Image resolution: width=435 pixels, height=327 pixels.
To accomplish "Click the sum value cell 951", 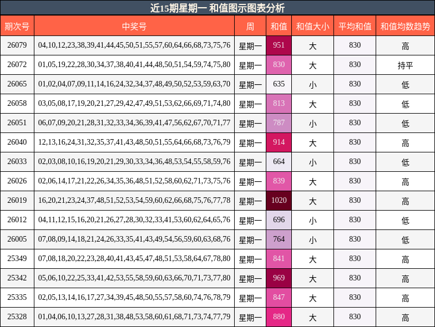I will pos(279,45).
